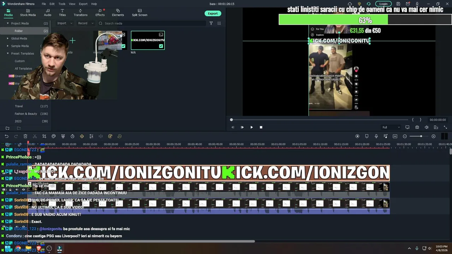This screenshot has width=452, height=254.
Task: Record voiceover with microphone icon
Action: (376, 136)
